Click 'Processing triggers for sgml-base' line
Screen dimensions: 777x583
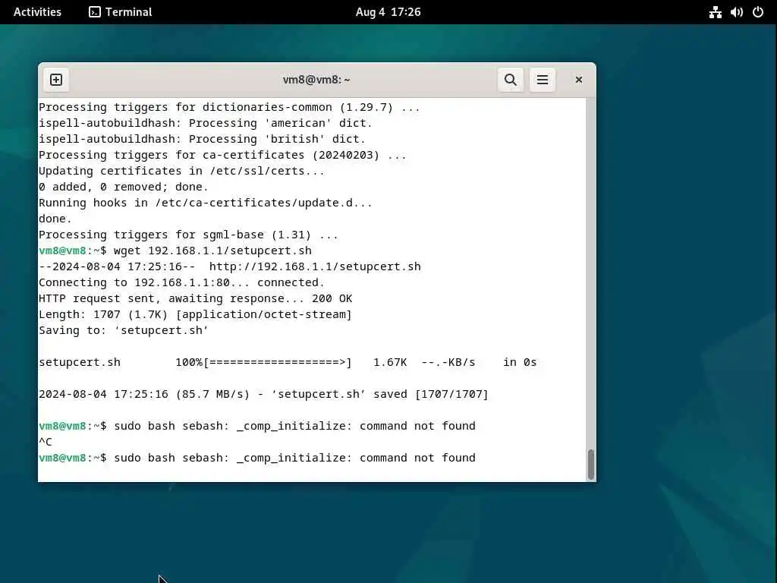(188, 235)
